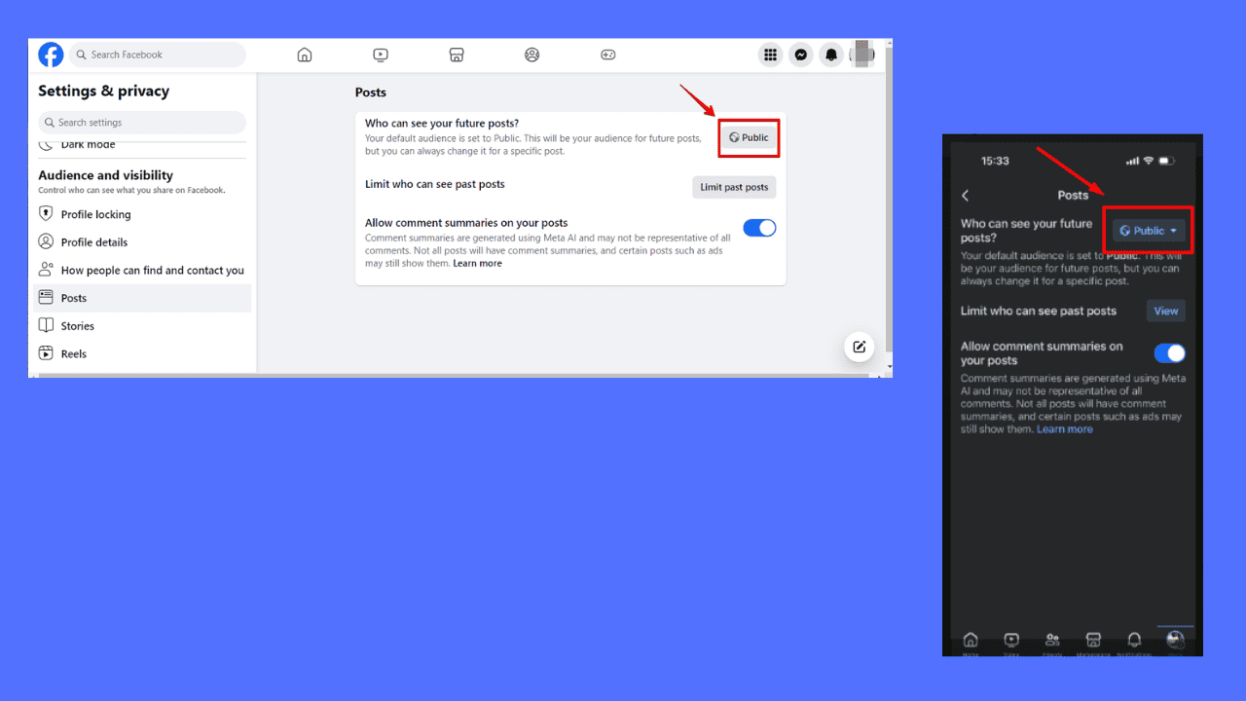Open the Learn more link on mobile
The height and width of the screenshot is (701, 1246).
[x=1065, y=429]
